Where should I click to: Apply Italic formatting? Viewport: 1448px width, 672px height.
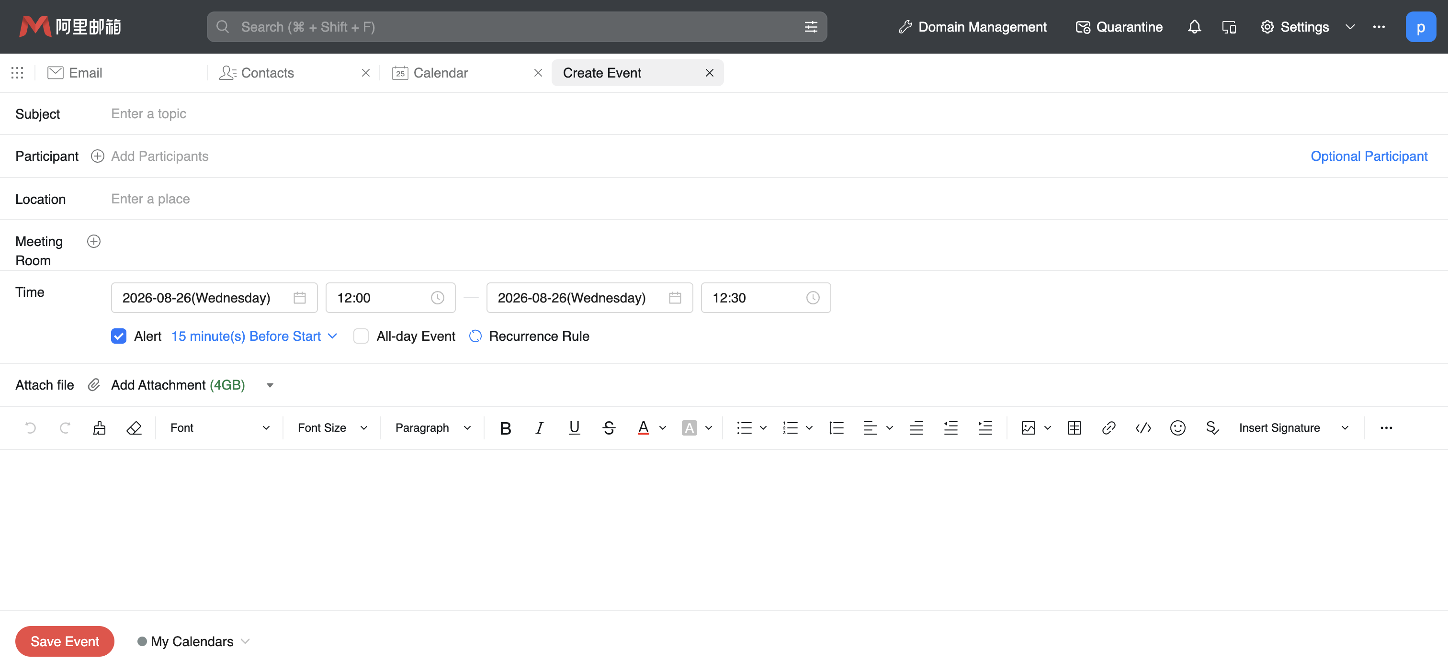(540, 428)
